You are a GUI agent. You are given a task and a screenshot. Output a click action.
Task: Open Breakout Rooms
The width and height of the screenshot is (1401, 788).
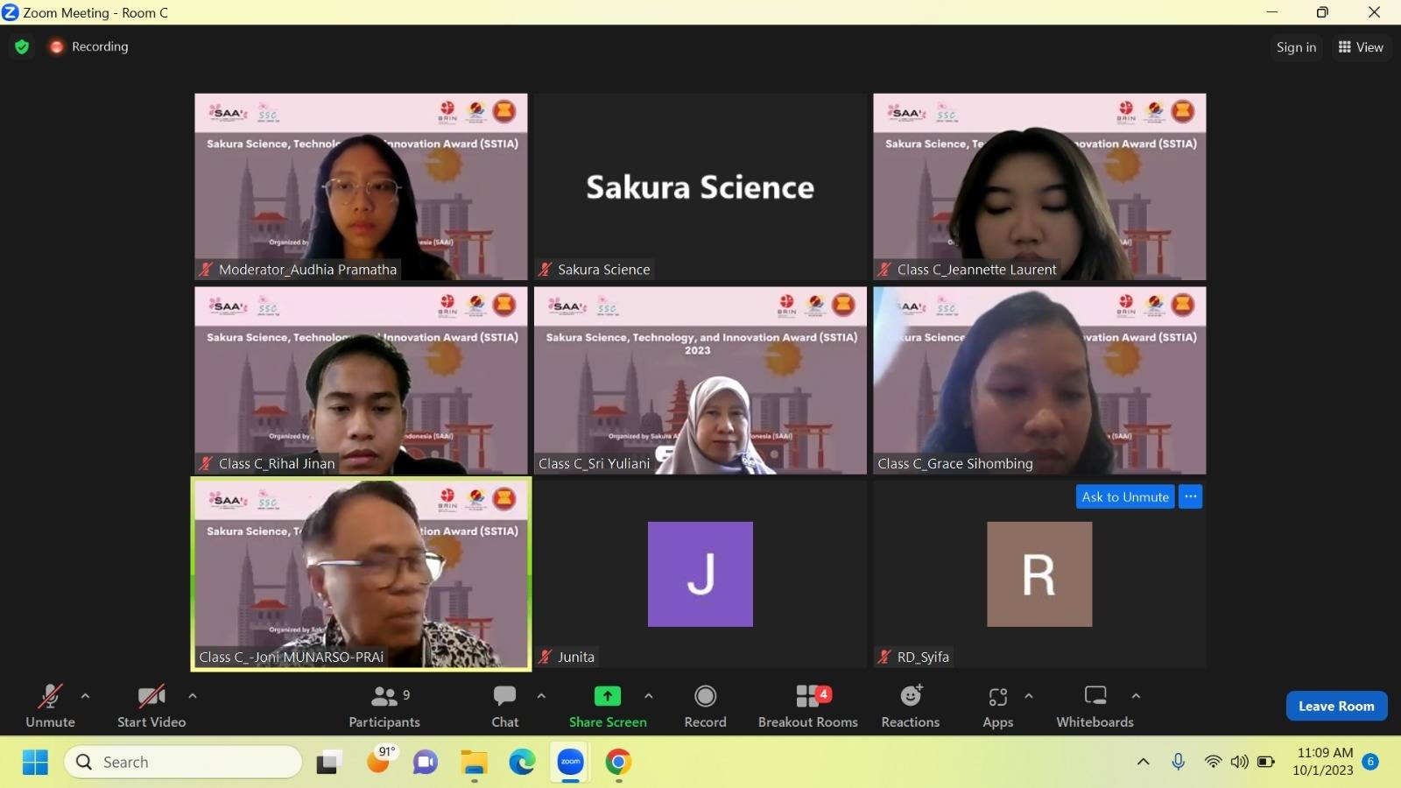click(x=807, y=706)
